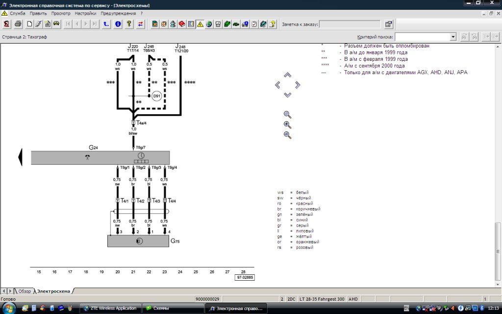Image resolution: width=502 pixels, height=314 pixels.
Task: Click the Bluetooth tray icon
Action: (x=482, y=308)
